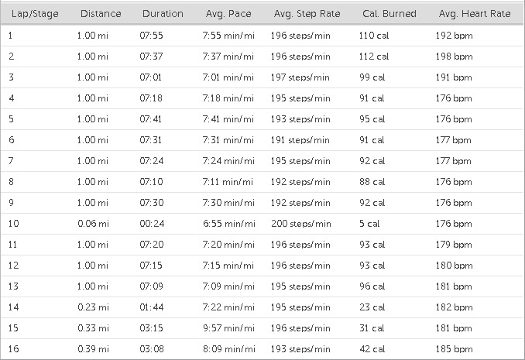Select the Duration column header
The height and width of the screenshot is (360, 525).
pos(163,14)
